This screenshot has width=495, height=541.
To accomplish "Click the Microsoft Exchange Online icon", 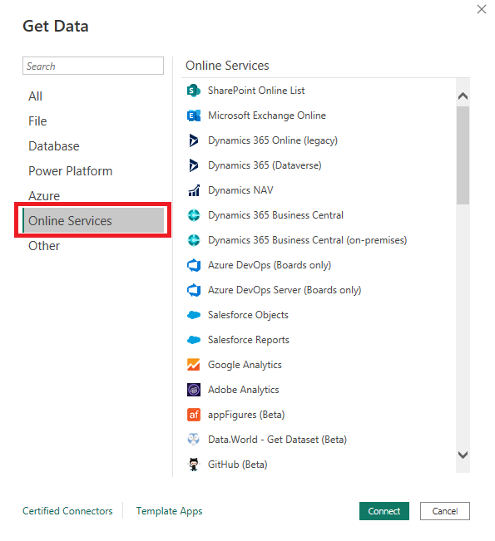I will coord(194,116).
